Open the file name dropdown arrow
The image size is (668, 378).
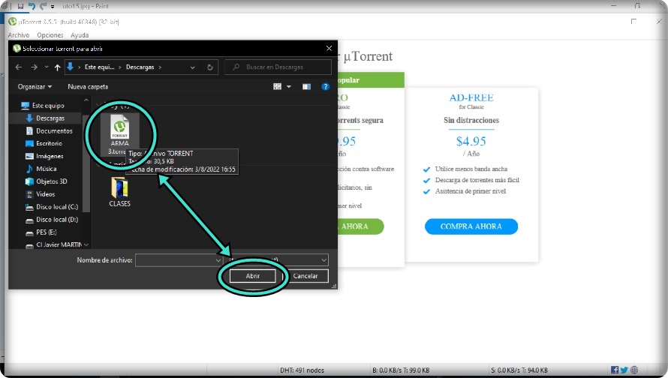(218, 260)
